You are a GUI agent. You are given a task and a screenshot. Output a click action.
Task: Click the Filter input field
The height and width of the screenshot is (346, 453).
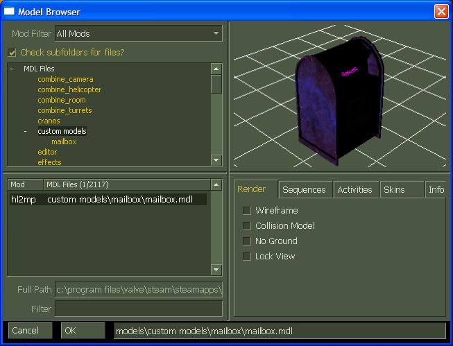(x=139, y=309)
